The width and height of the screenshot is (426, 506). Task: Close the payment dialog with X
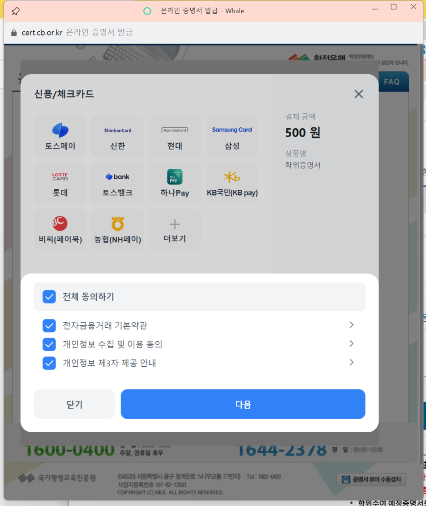tap(359, 94)
